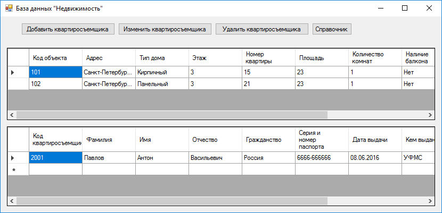
Task: Select the cell with code 101
Action: [55, 72]
